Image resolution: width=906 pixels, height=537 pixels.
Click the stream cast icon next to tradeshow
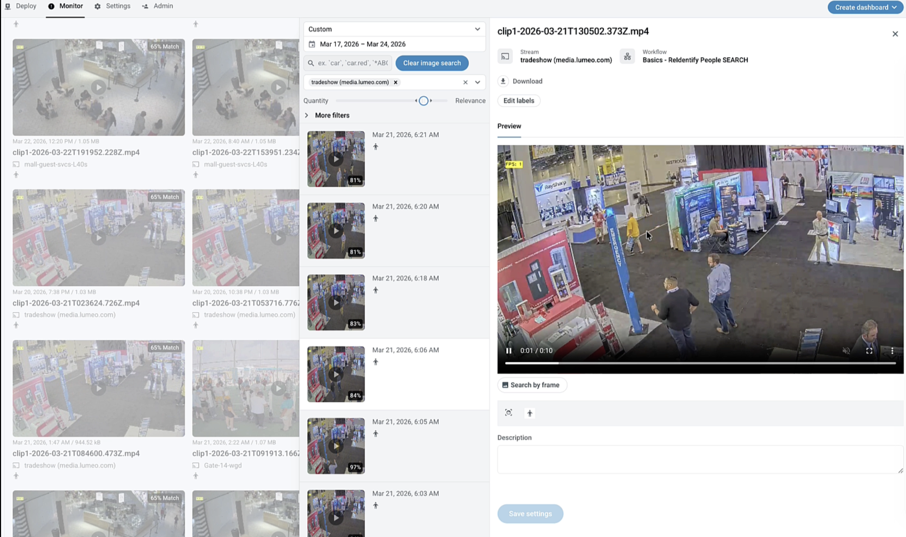[505, 56]
